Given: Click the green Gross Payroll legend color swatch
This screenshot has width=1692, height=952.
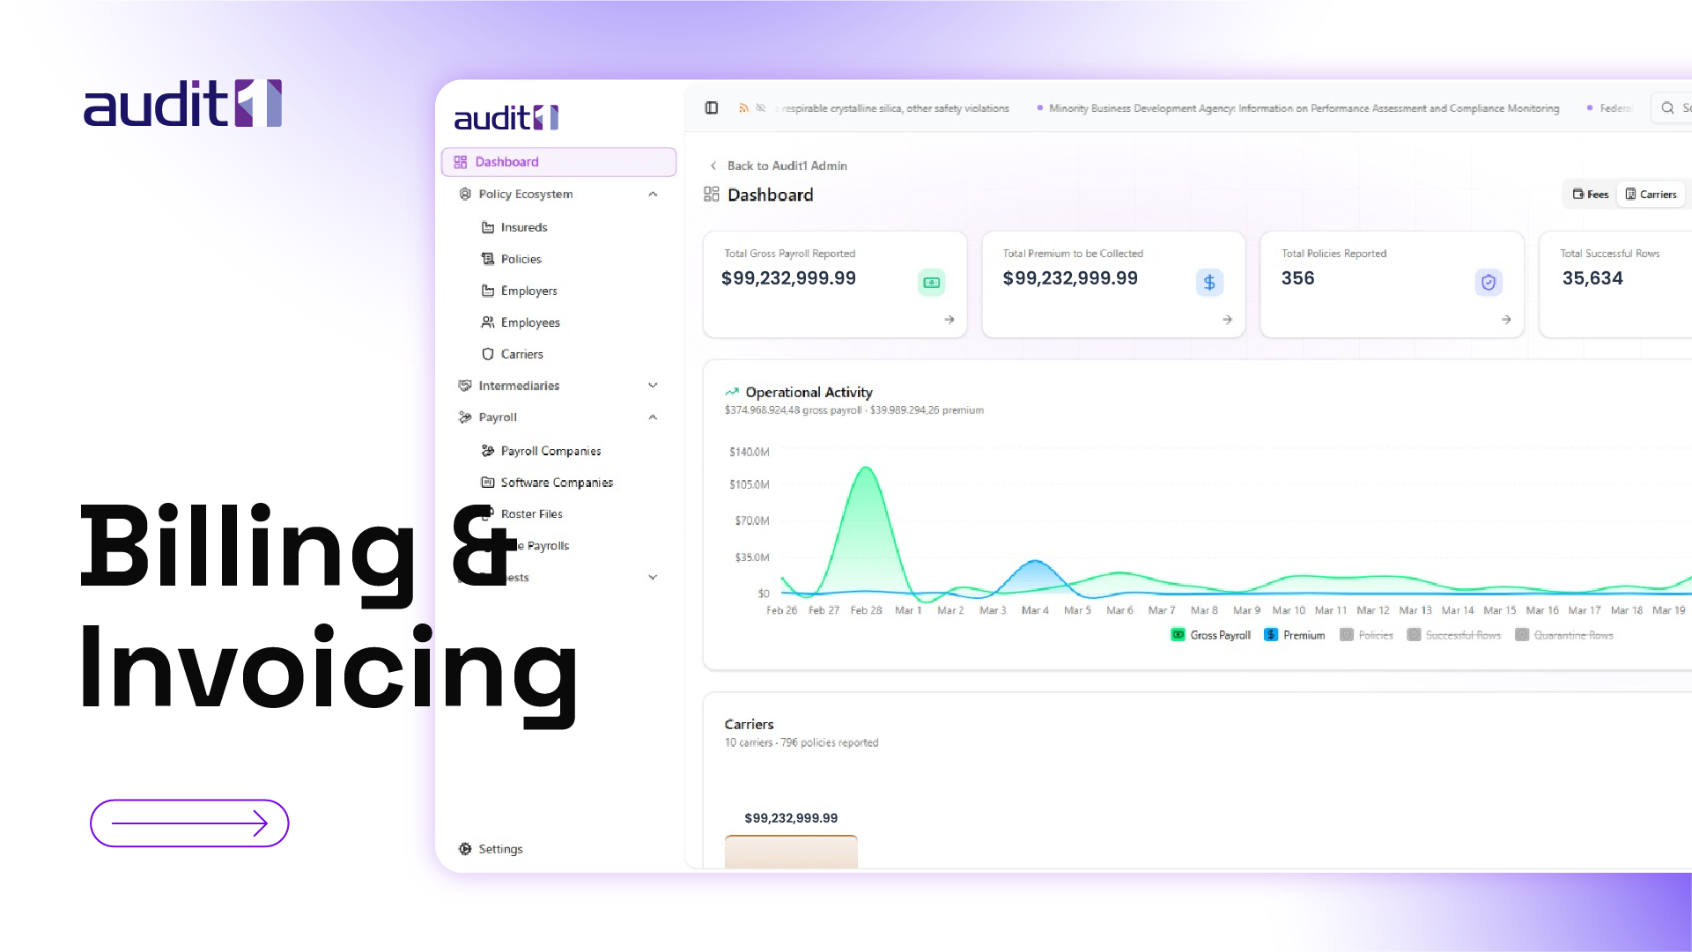Looking at the screenshot, I should point(1178,634).
